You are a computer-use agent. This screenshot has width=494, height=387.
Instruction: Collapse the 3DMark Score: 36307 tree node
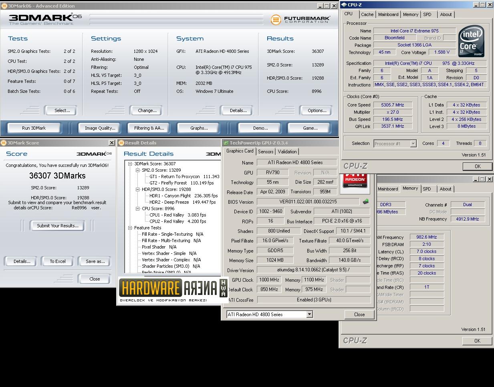(x=130, y=164)
